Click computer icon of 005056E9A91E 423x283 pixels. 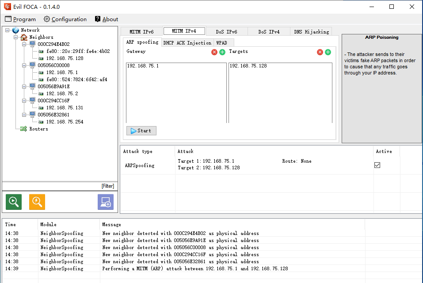[x=32, y=86]
